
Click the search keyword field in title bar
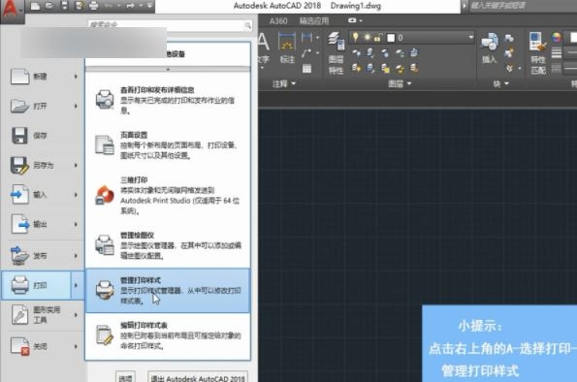(523, 6)
